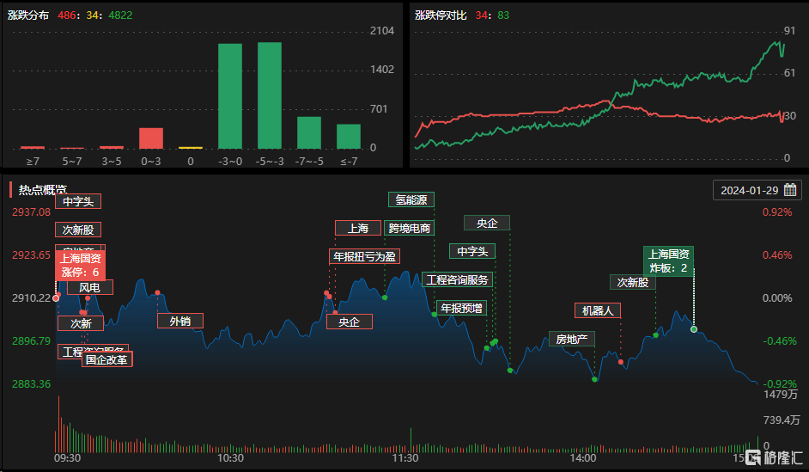The image size is (809, 472).
Task: Click the 上海国资 炸板 tooltip
Action: click(669, 261)
